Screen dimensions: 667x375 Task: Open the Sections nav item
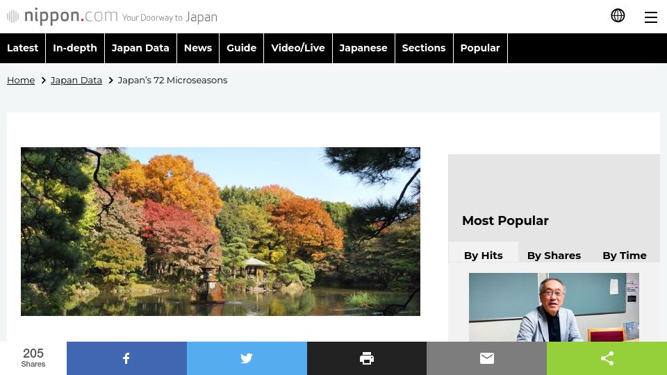point(424,48)
